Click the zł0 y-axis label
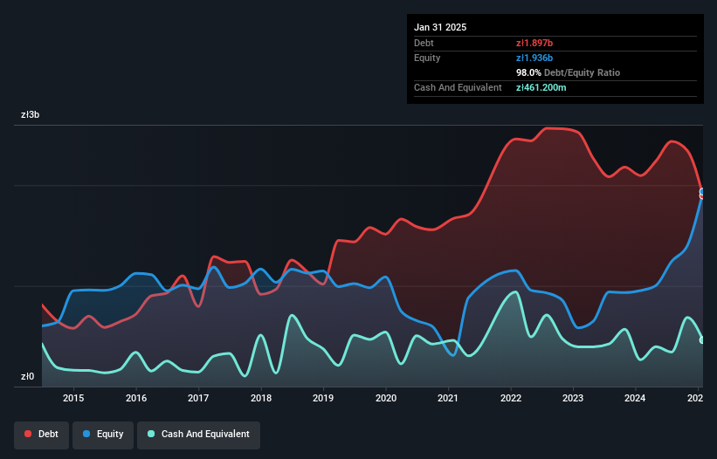 click(27, 377)
